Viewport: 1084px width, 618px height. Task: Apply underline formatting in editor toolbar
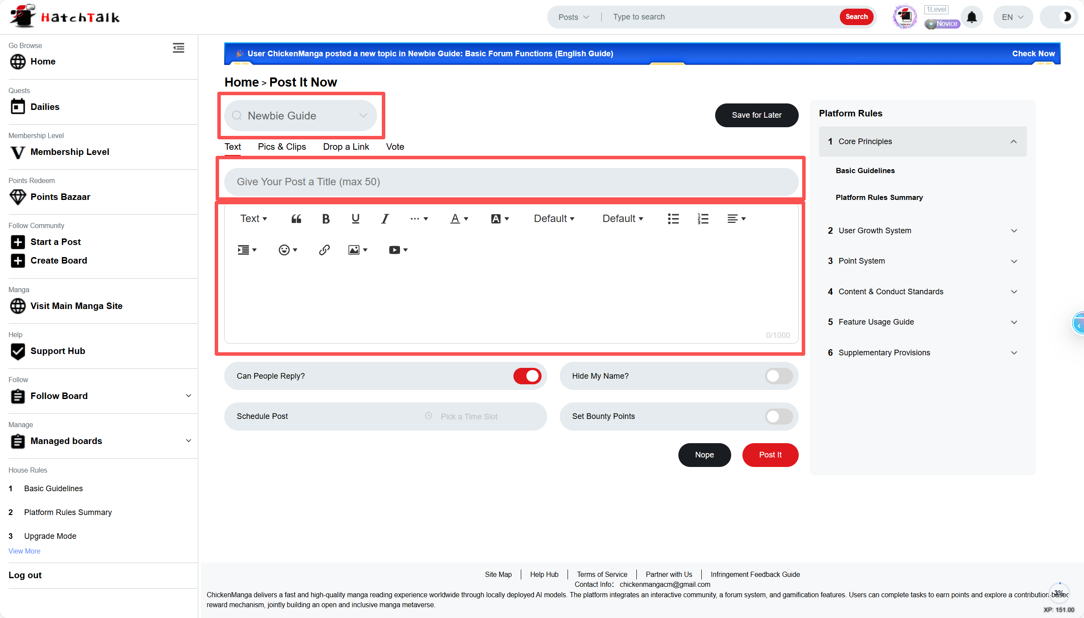355,219
